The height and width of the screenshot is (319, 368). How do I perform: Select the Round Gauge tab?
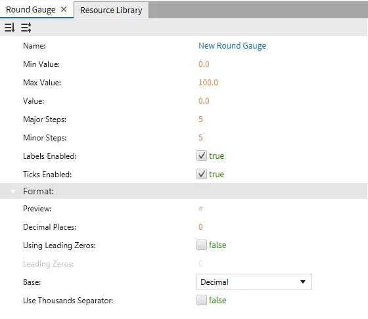point(30,10)
